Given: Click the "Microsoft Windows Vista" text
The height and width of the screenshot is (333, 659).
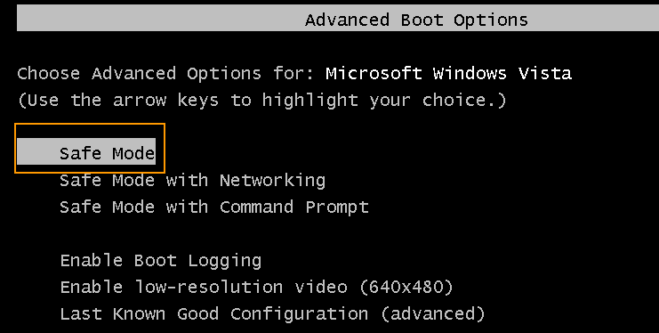Looking at the screenshot, I should coord(448,74).
